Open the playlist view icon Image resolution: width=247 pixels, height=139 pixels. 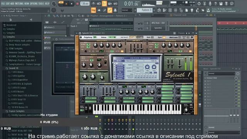click(x=159, y=10)
